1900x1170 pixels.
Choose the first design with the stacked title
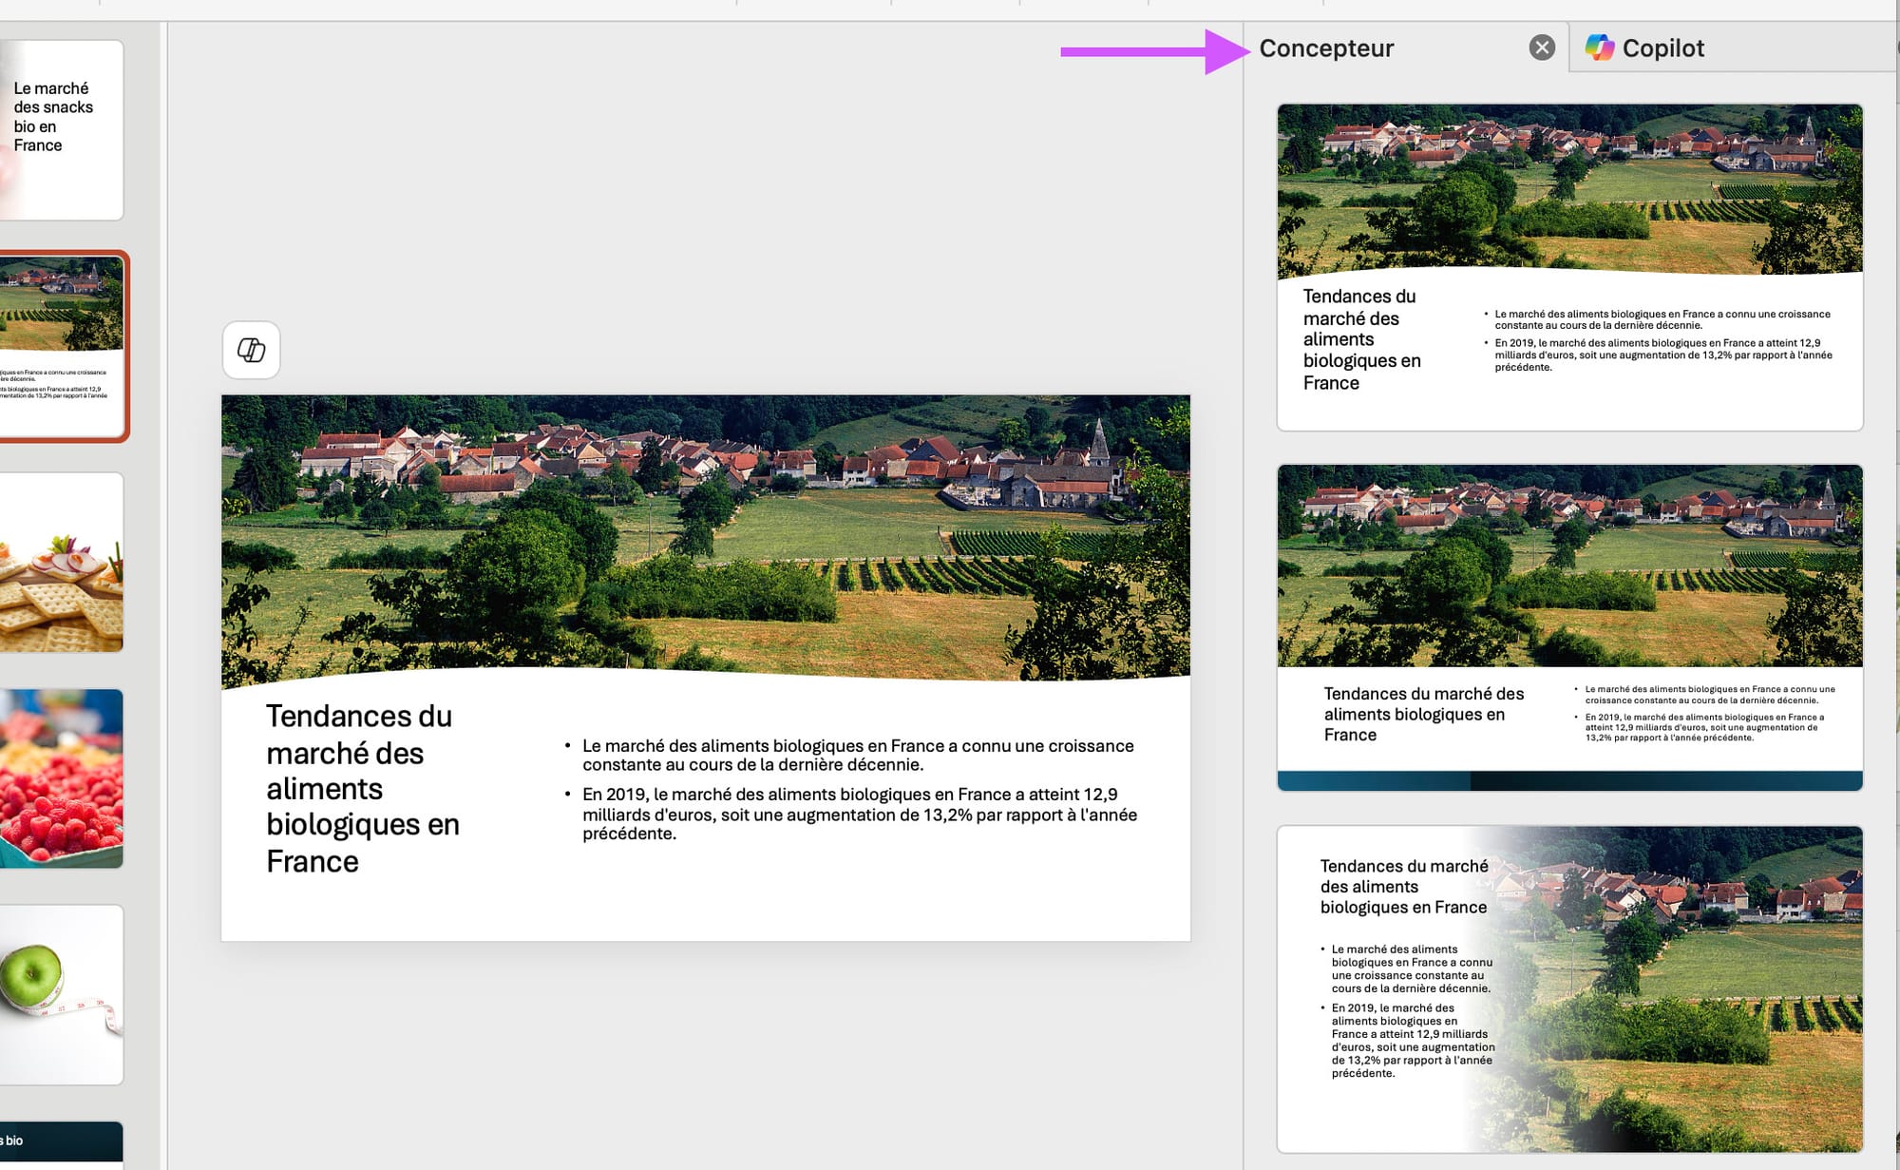1569,267
